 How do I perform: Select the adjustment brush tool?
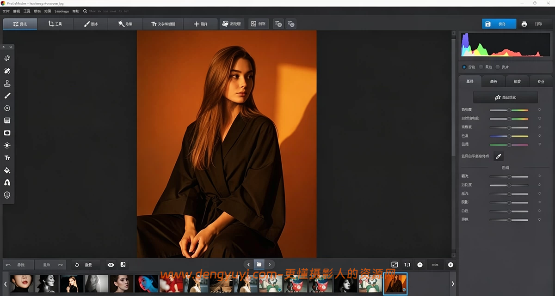point(7,96)
